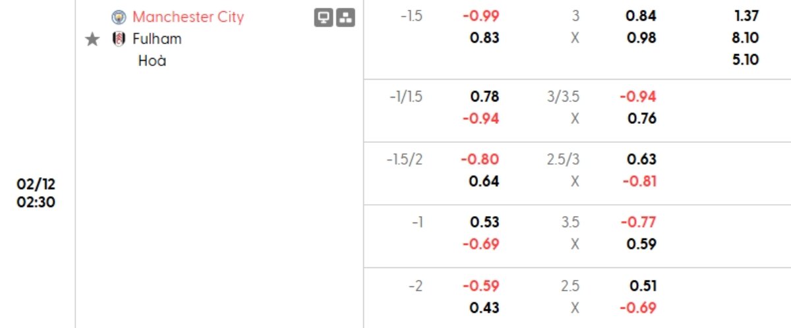The image size is (791, 328).
Task: Open Fulham team name link
Action: [x=157, y=39]
